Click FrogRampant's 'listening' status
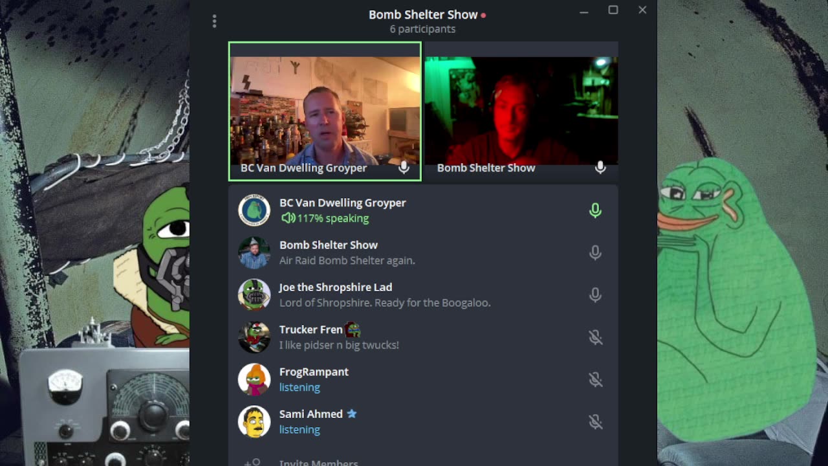 coord(300,387)
